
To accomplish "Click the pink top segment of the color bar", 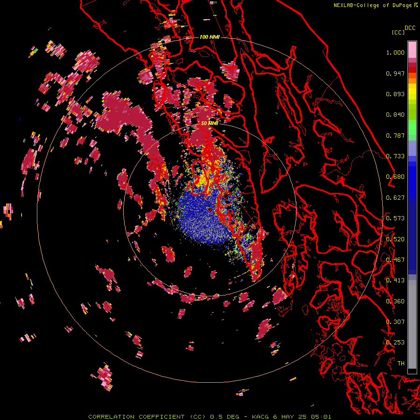I will [412, 49].
